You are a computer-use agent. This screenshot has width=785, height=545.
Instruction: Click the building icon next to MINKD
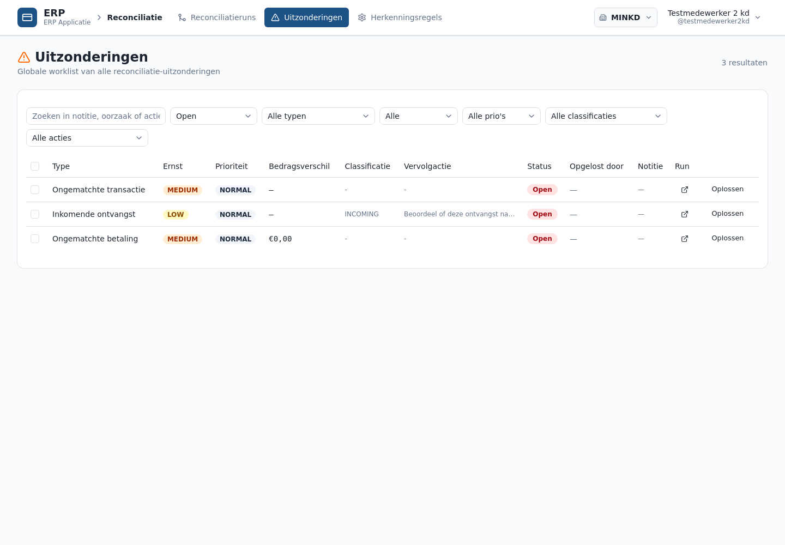click(603, 17)
